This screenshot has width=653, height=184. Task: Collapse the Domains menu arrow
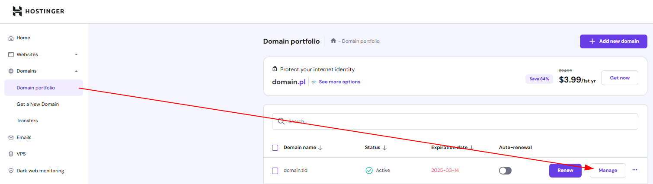76,71
